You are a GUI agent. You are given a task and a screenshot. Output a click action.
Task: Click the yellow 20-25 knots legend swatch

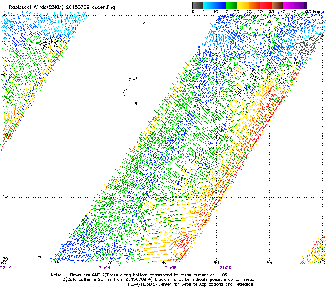pyautogui.click(x=243, y=5)
